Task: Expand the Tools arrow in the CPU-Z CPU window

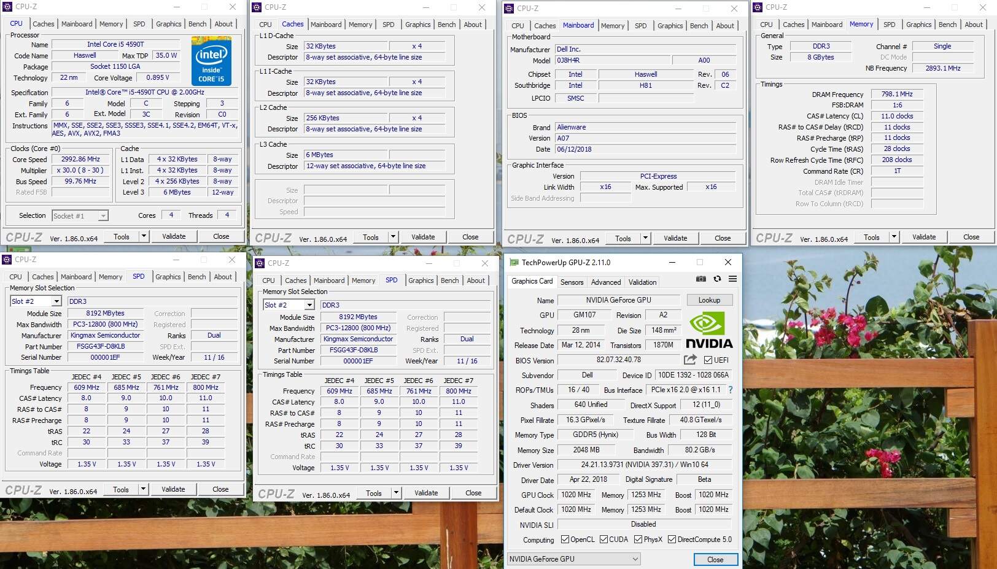Action: pos(144,236)
